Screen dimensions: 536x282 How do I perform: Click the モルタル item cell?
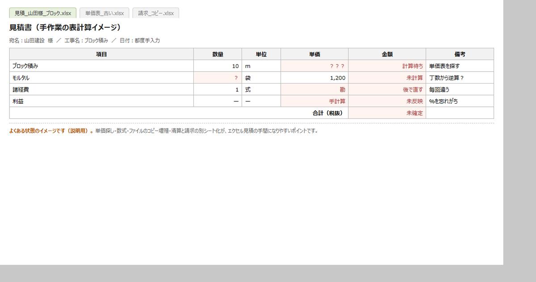point(101,78)
